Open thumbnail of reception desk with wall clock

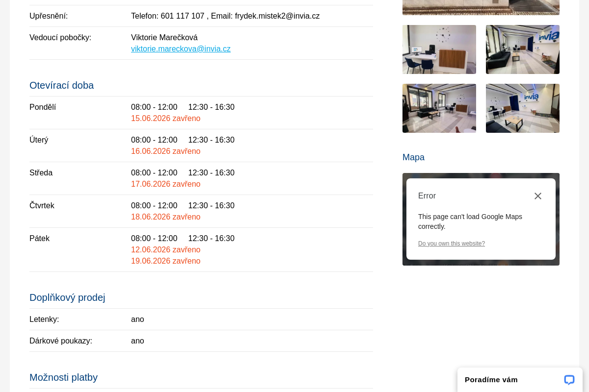439,49
